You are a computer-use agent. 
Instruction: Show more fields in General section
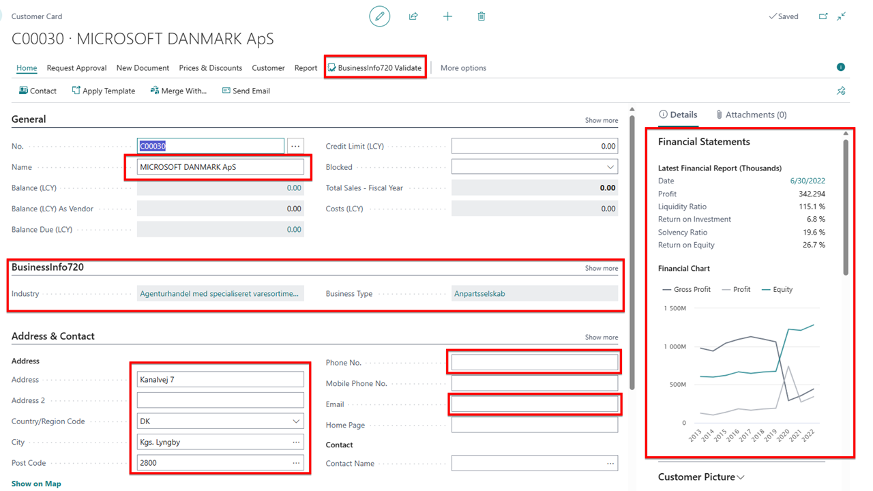[602, 120]
